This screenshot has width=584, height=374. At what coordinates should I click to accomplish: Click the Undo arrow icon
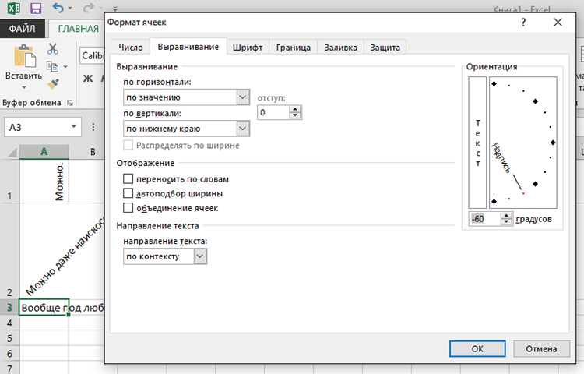58,8
